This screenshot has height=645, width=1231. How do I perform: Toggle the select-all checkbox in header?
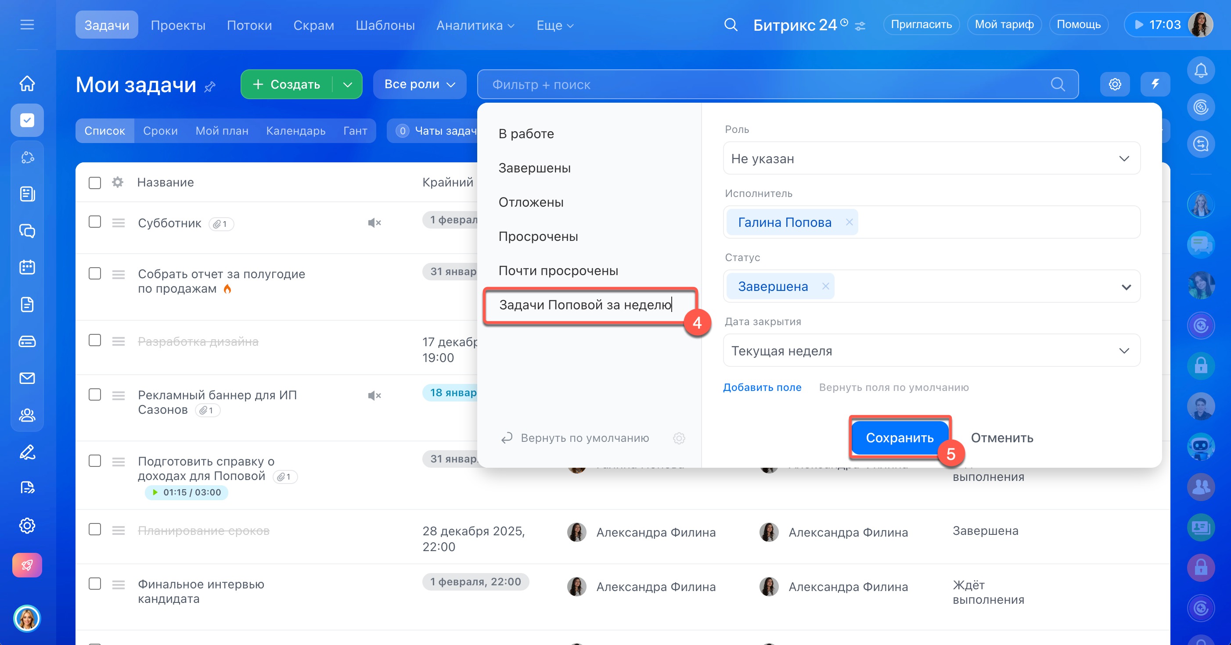(x=95, y=183)
